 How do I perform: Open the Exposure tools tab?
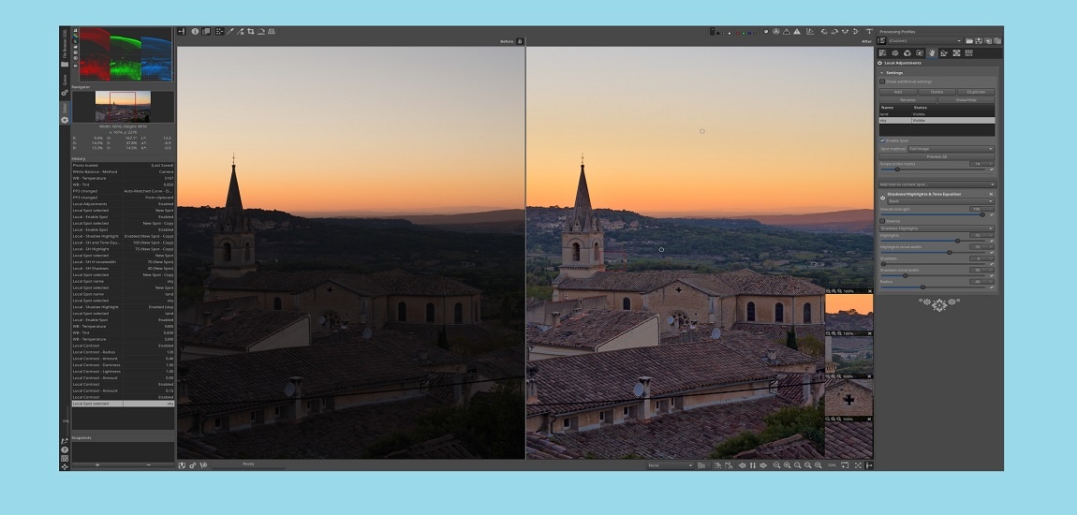click(x=882, y=52)
